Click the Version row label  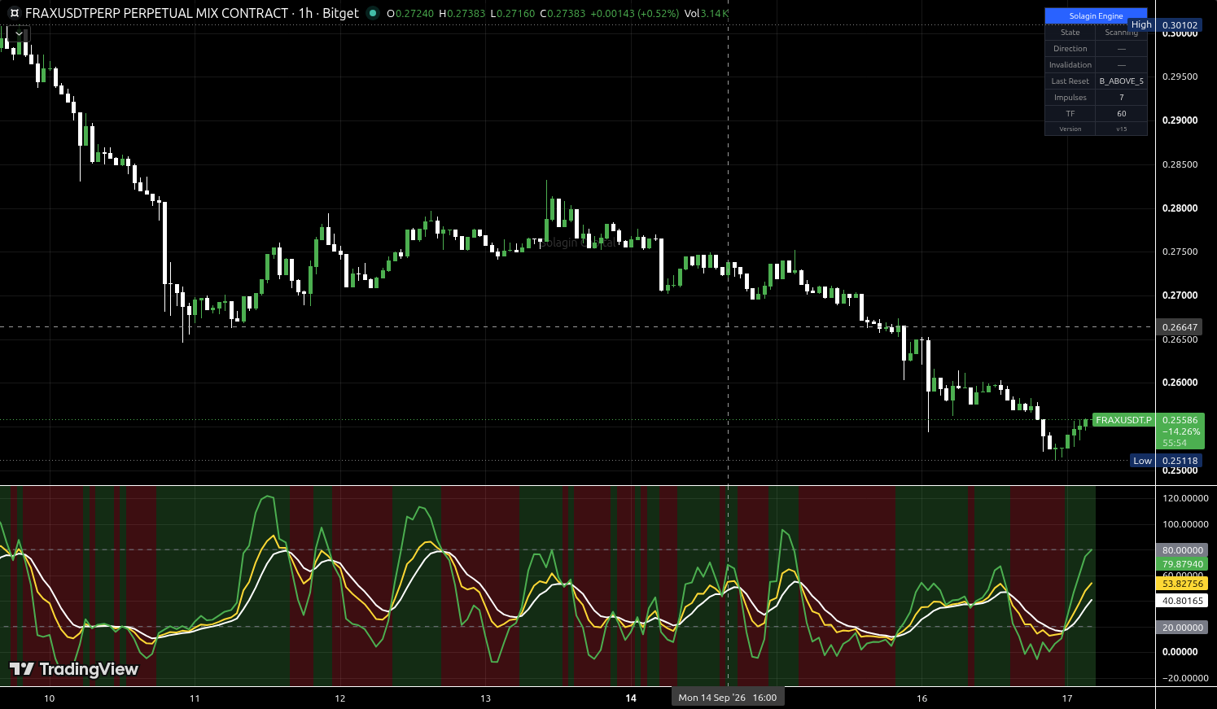coord(1070,129)
